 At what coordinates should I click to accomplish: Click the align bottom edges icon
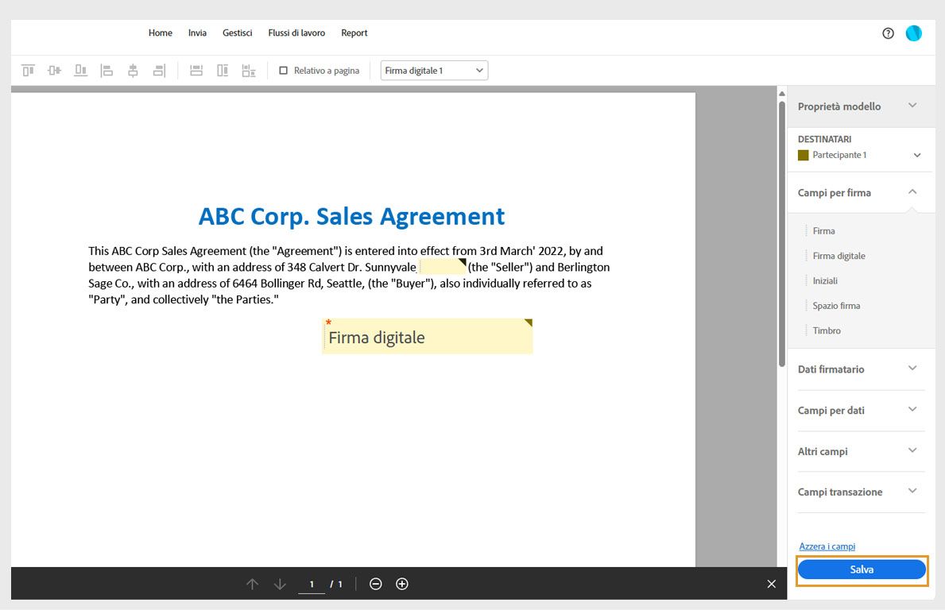pyautogui.click(x=81, y=71)
